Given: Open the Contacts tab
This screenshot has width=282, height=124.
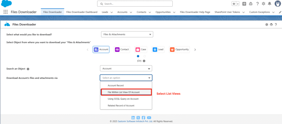Looking at the screenshot, I should click(141, 12).
